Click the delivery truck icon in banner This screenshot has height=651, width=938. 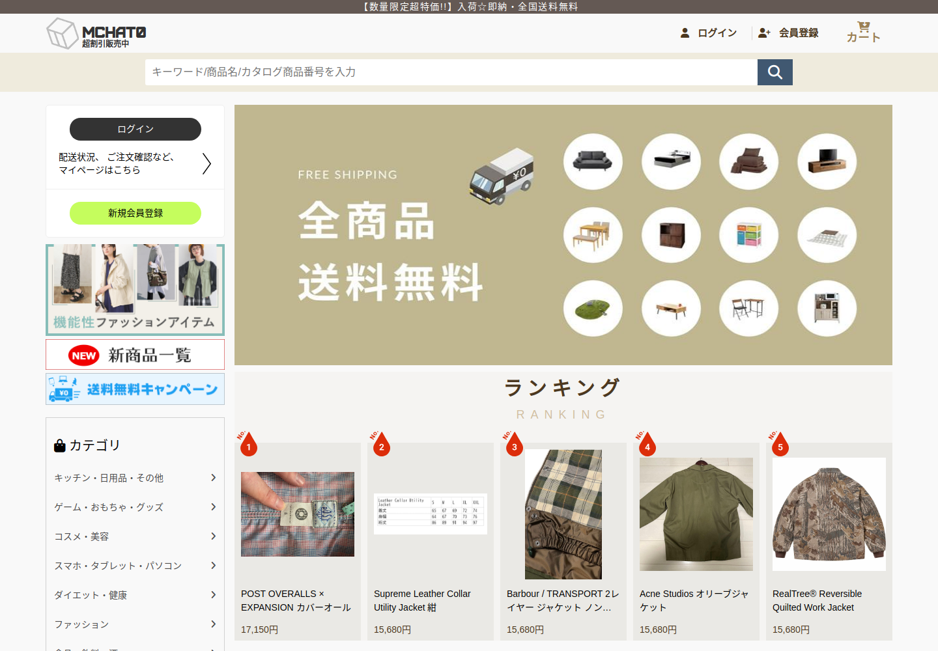point(502,176)
